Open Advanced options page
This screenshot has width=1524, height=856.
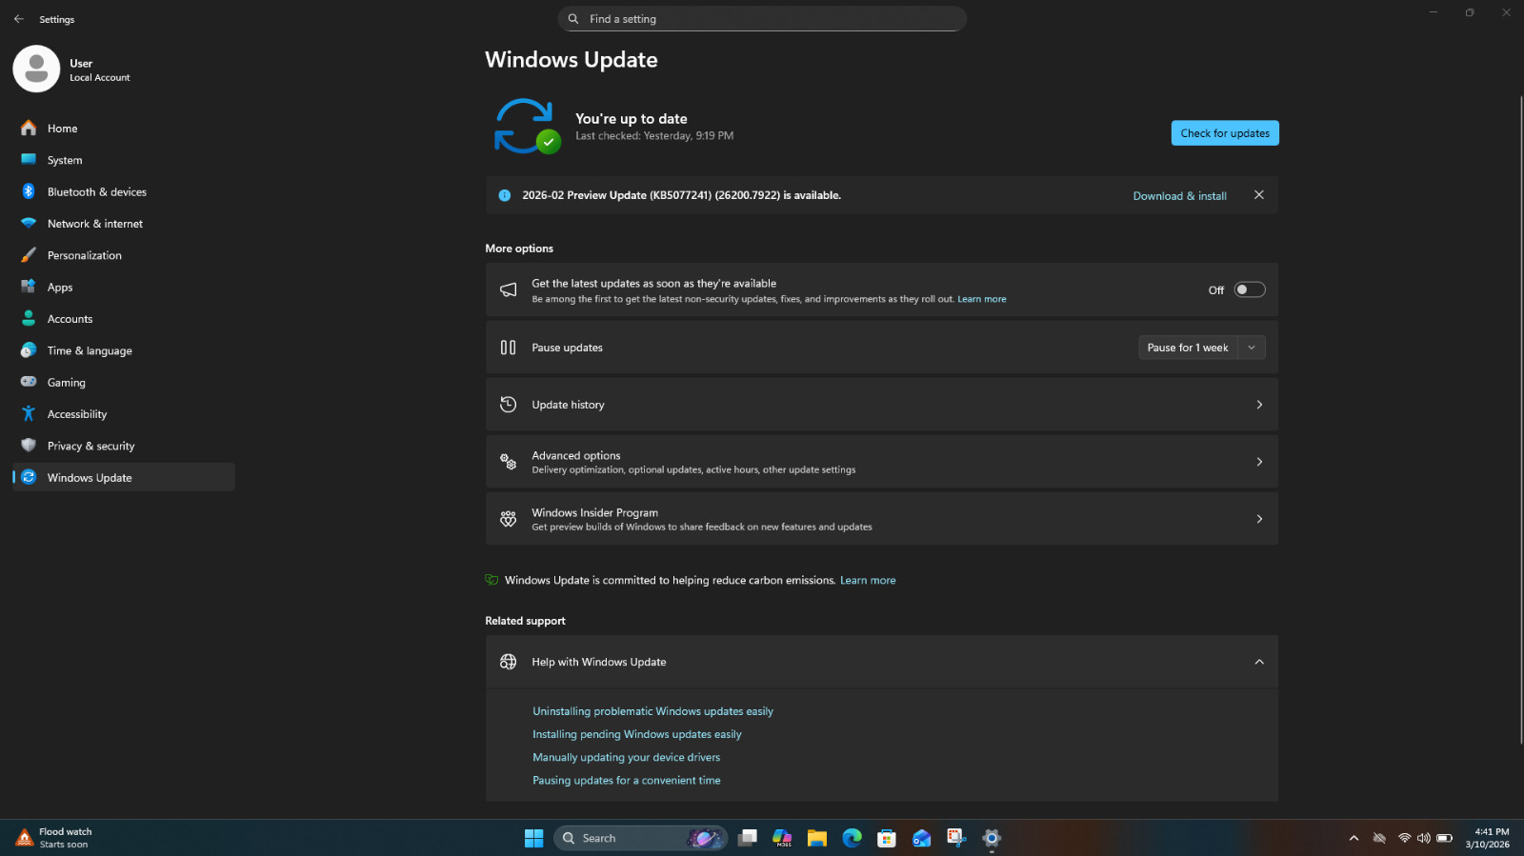pyautogui.click(x=882, y=462)
